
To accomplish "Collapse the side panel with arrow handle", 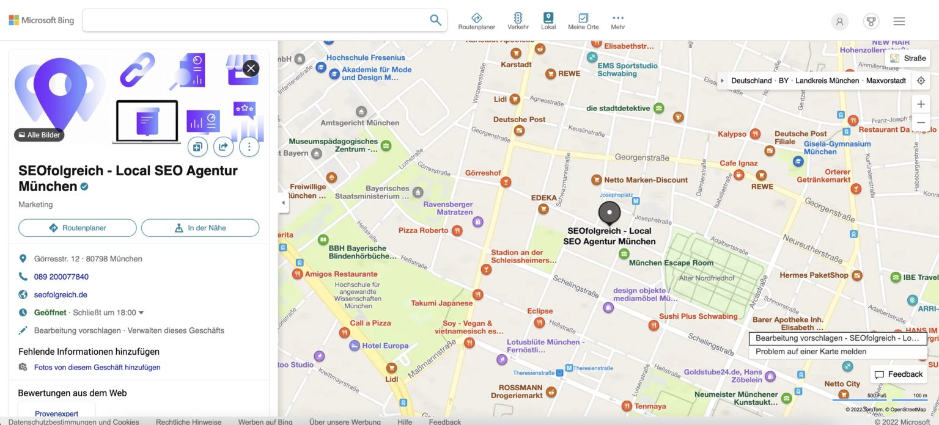I will click(283, 203).
